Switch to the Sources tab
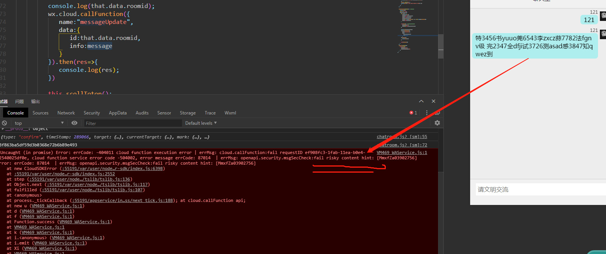This screenshot has height=254, width=606. (x=40, y=113)
